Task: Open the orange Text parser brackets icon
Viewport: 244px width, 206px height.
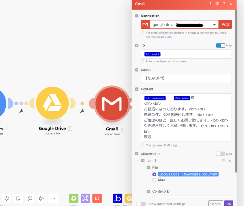Action: tap(97, 198)
